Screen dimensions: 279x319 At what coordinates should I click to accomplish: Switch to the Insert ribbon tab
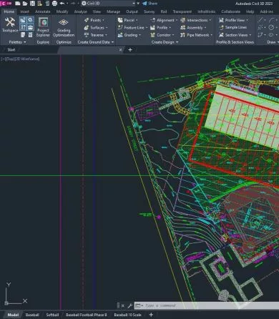(24, 11)
